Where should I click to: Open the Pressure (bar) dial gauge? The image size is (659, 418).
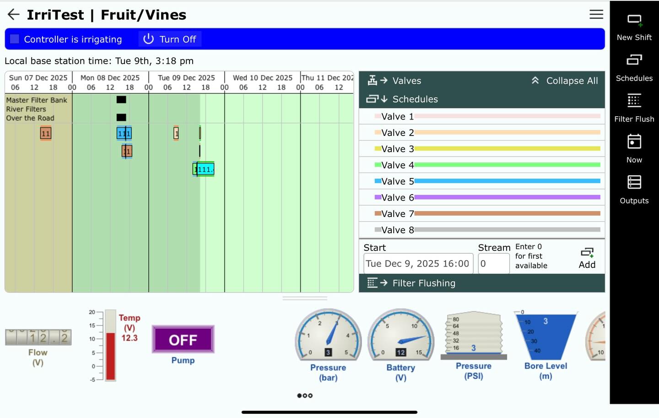tap(328, 346)
